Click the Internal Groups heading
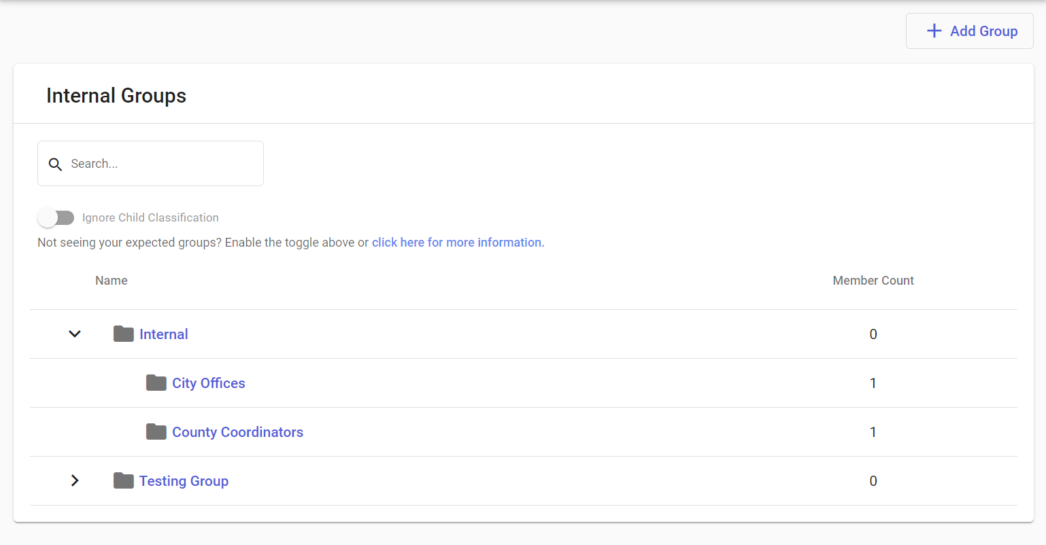The height and width of the screenshot is (545, 1046). [x=116, y=96]
